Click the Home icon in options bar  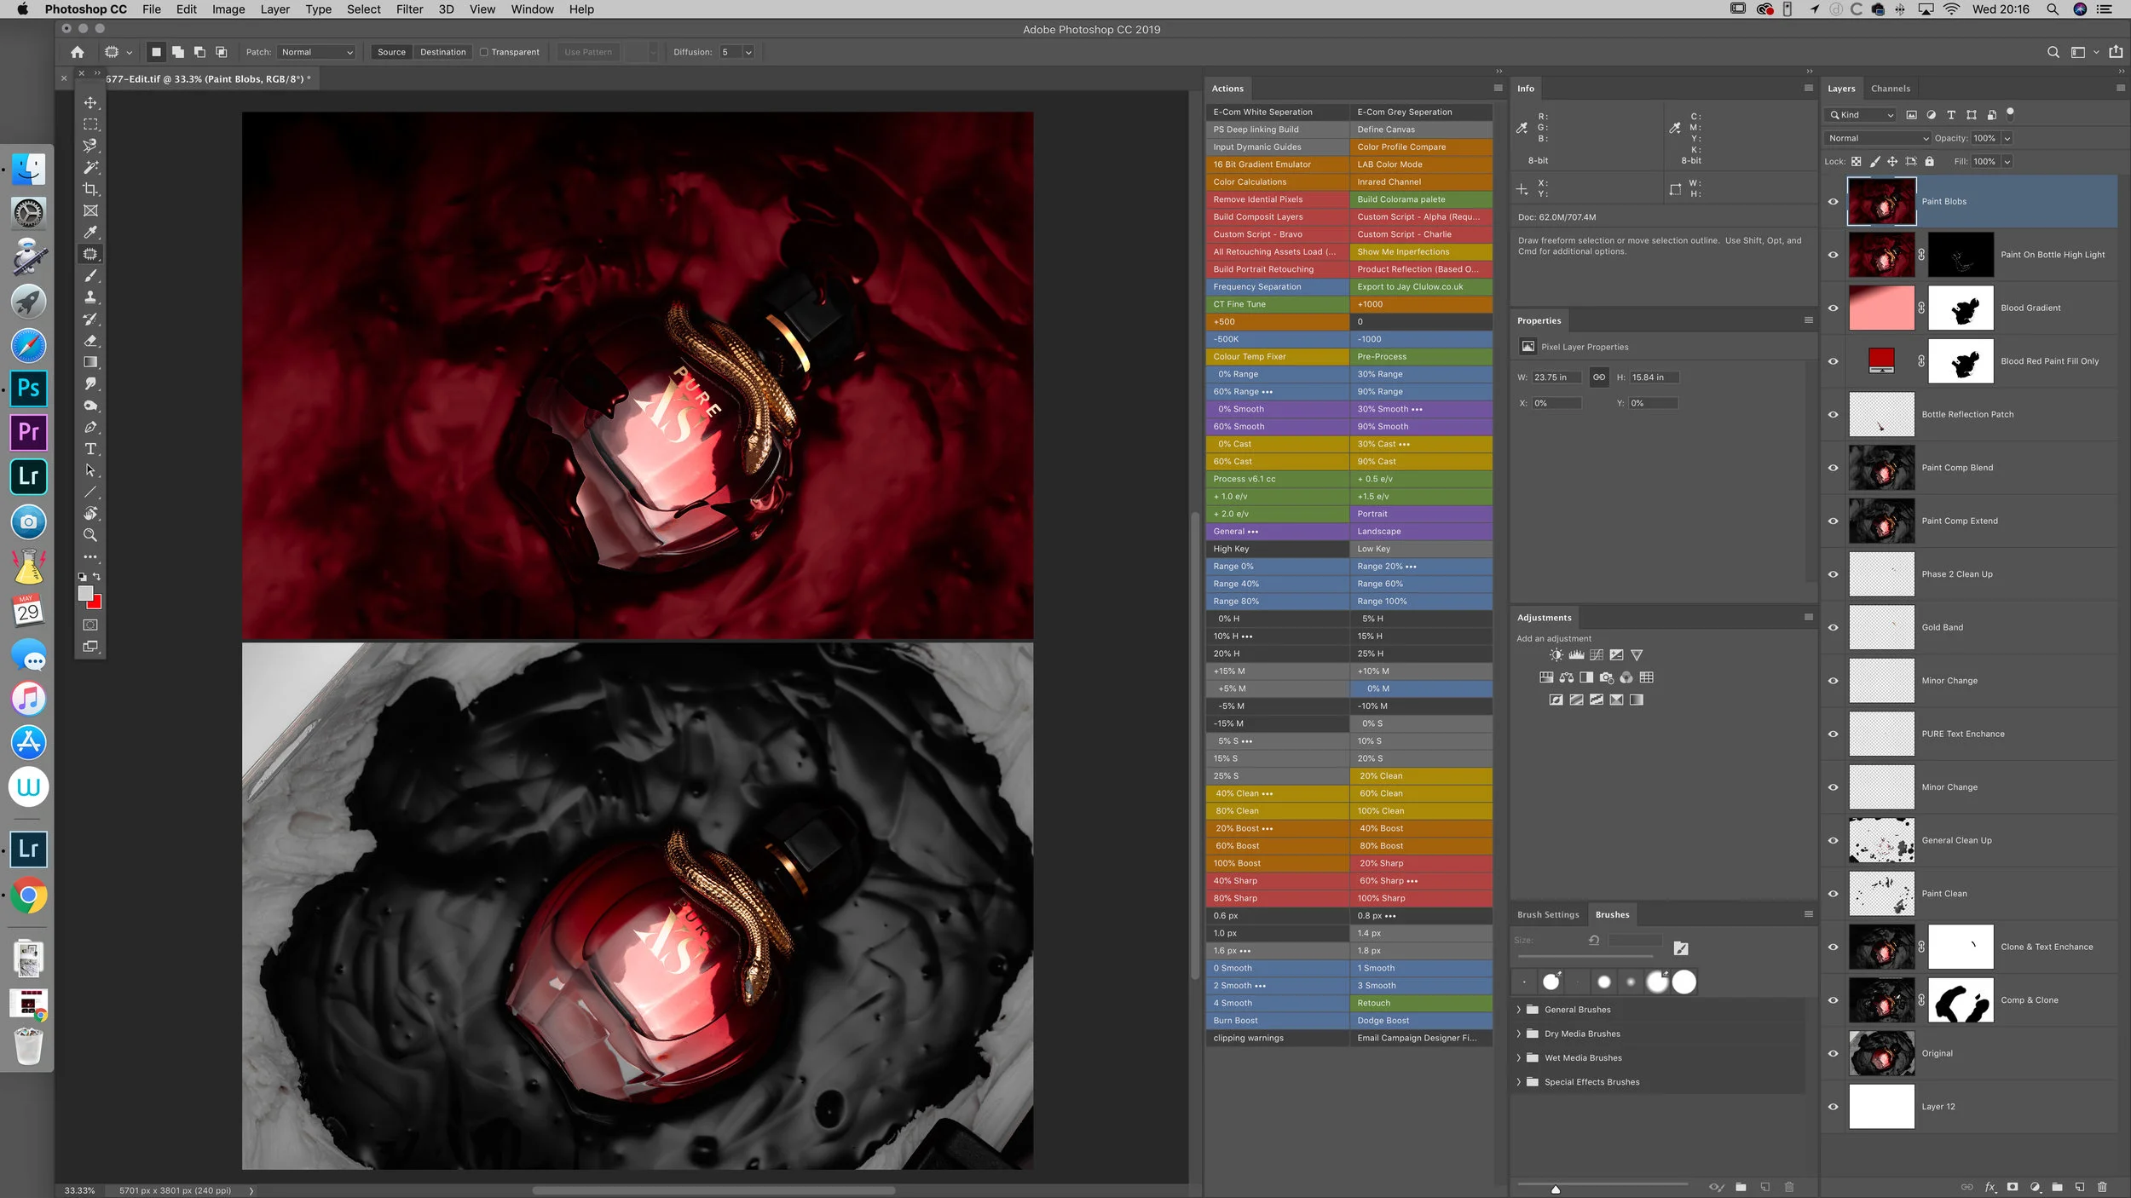[78, 52]
